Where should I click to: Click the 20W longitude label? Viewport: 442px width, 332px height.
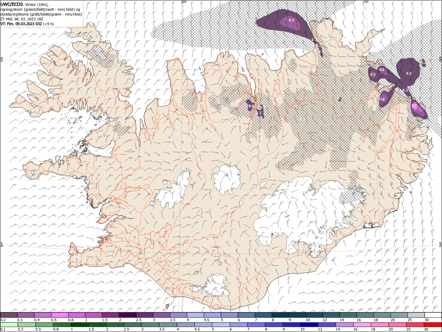pyautogui.click(x=184, y=2)
